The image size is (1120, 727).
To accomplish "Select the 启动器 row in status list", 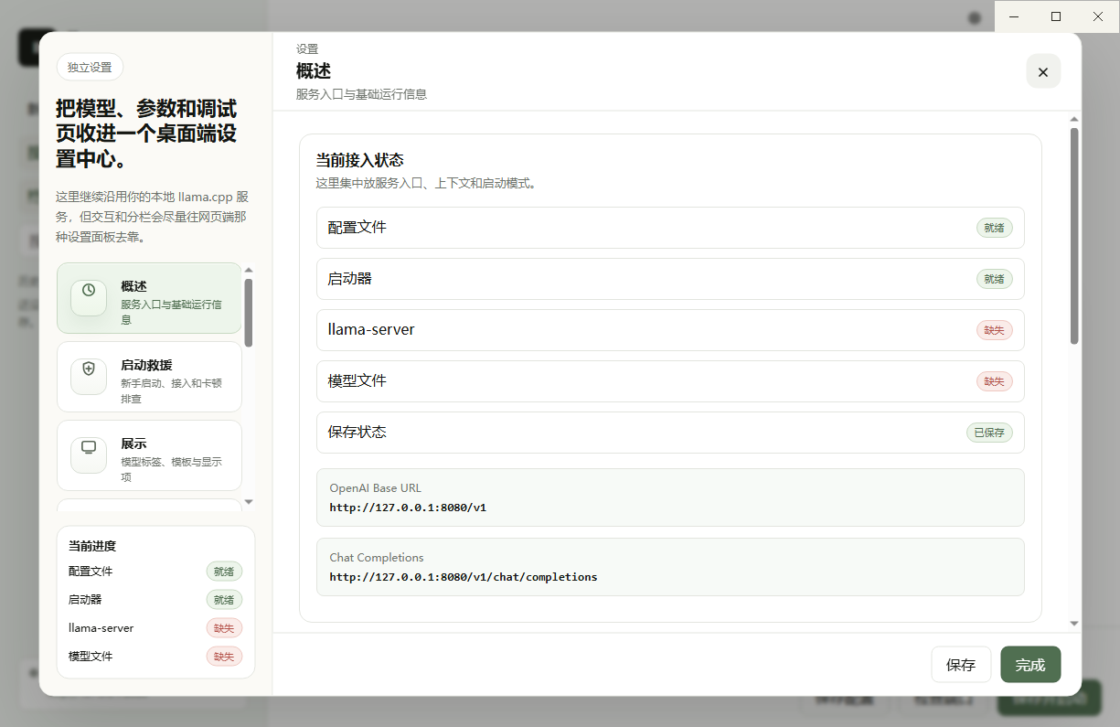I will pyautogui.click(x=670, y=279).
